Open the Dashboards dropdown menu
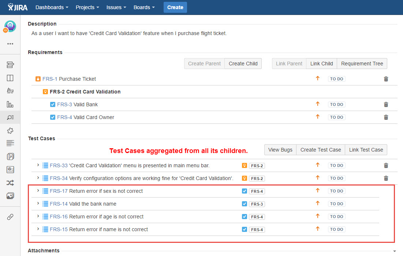The width and height of the screenshot is (403, 256). pyautogui.click(x=52, y=7)
